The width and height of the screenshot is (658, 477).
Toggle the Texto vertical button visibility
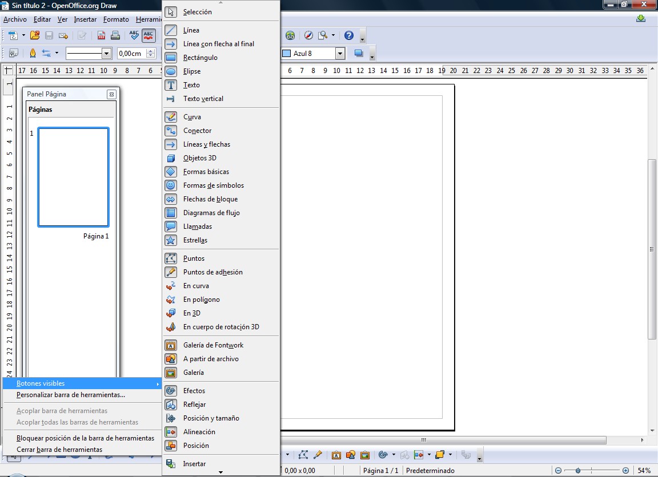pyautogui.click(x=220, y=99)
